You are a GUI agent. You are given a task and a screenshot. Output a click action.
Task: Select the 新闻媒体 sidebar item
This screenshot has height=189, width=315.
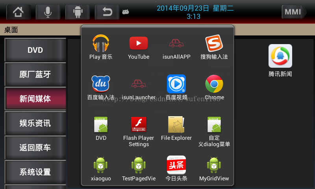click(35, 98)
